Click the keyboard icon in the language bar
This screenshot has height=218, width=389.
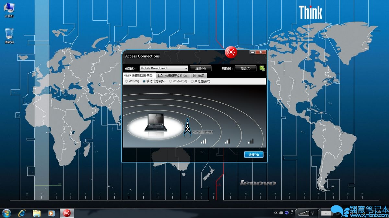[281, 213]
